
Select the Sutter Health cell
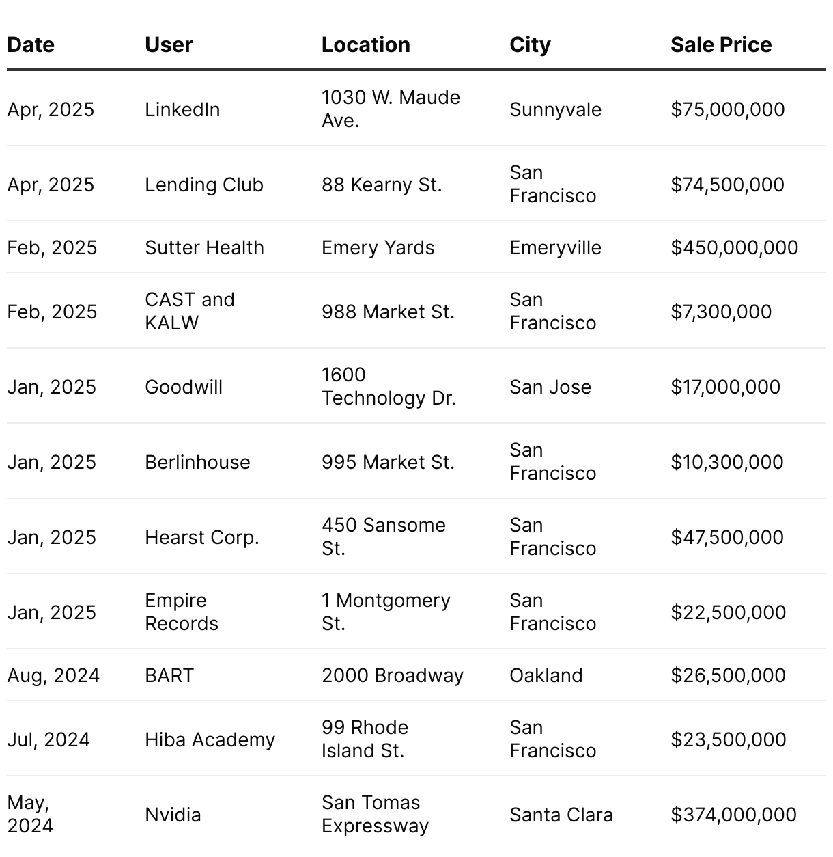[x=204, y=247]
